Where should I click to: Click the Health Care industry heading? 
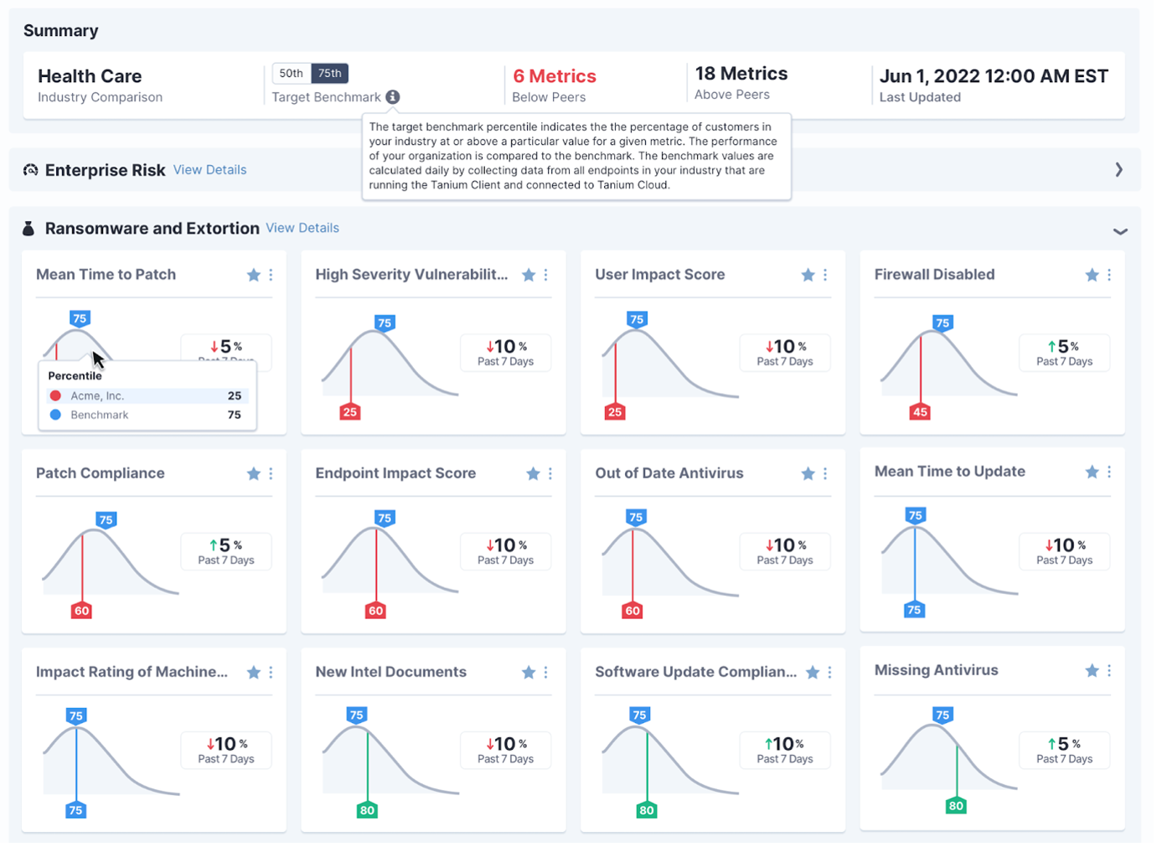point(90,76)
